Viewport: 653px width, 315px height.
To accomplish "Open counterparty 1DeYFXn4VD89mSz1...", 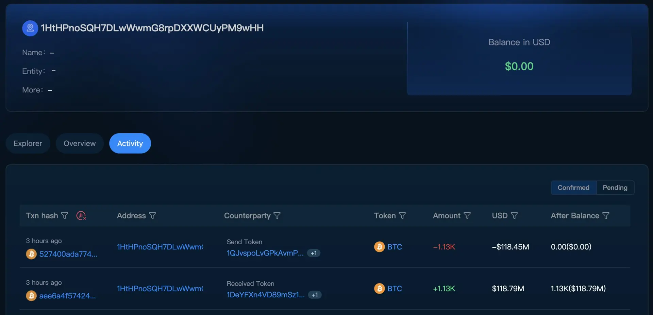I will (x=266, y=295).
